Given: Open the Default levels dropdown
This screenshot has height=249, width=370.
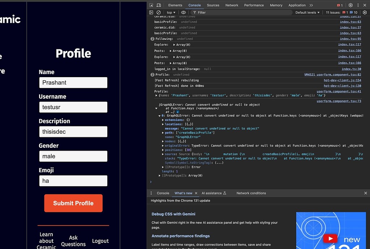Looking at the screenshot, I should 307,12.
